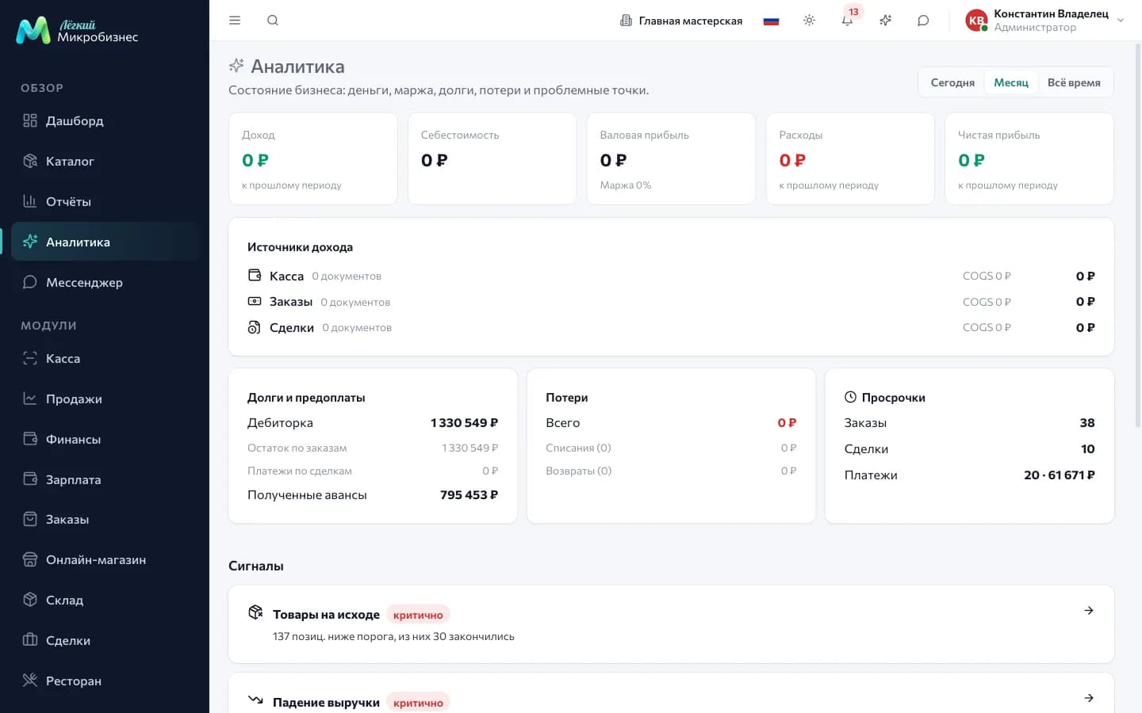
Task: Click the falling trend icon of Падение выручки
Action: [255, 700]
